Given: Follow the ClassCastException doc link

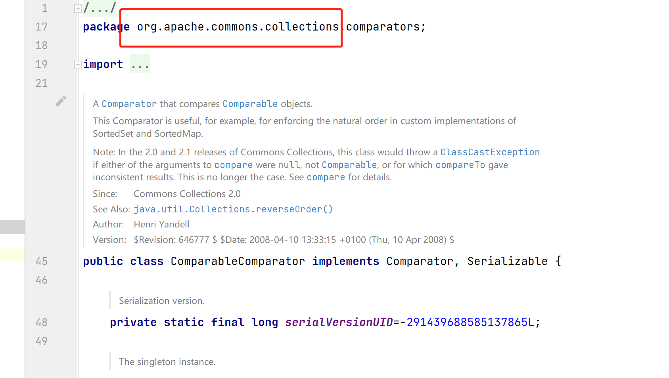Looking at the screenshot, I should tap(490, 152).
